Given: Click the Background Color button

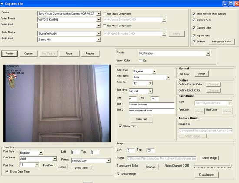Looking at the screenshot, I should tap(221, 42).
